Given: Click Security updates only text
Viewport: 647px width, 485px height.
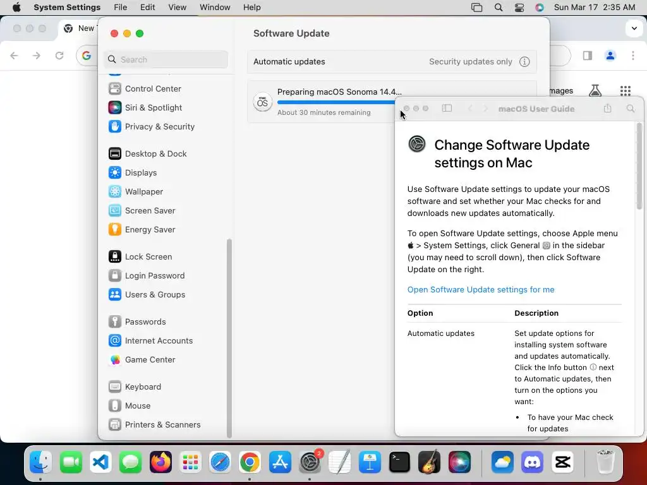Looking at the screenshot, I should coord(470,62).
